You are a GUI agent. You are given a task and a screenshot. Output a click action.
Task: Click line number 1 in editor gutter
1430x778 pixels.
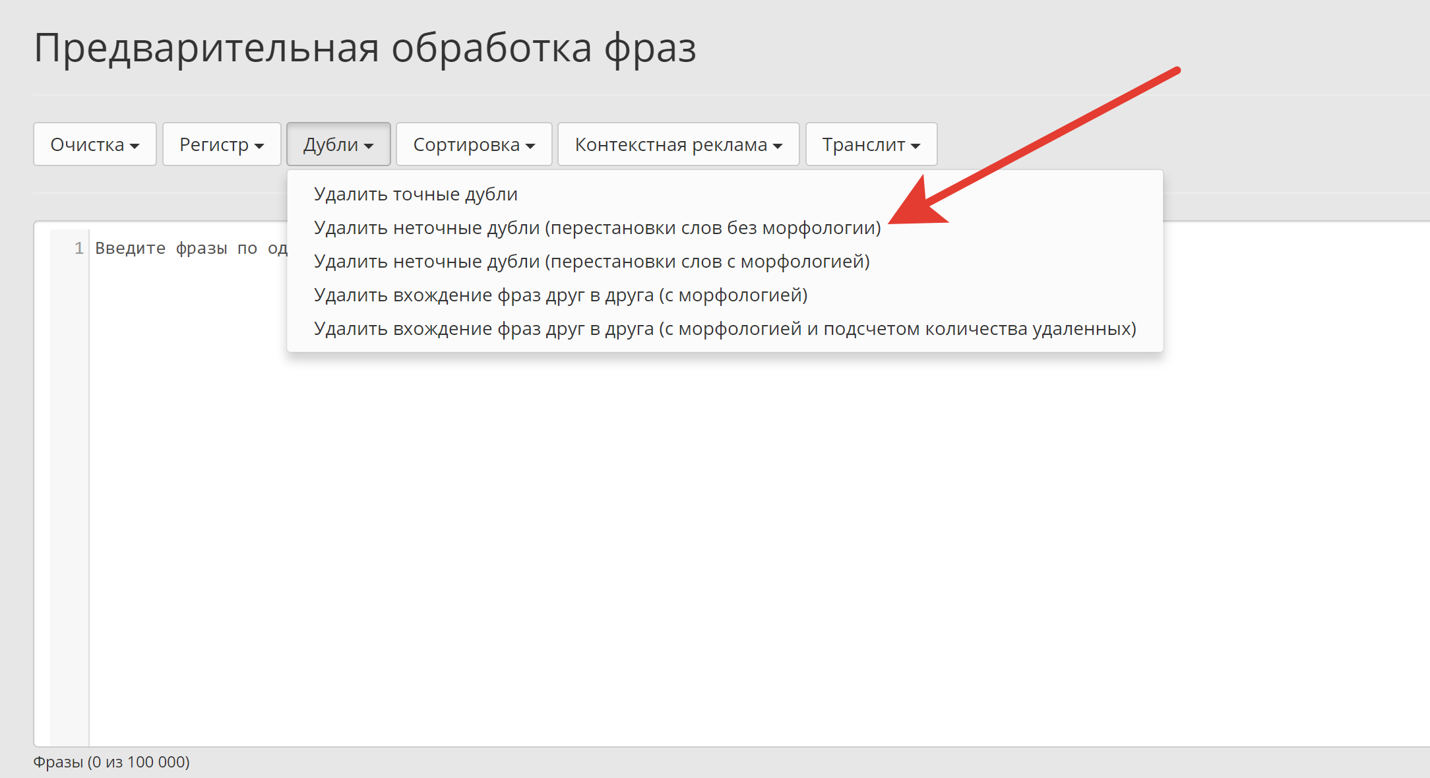pyautogui.click(x=78, y=249)
